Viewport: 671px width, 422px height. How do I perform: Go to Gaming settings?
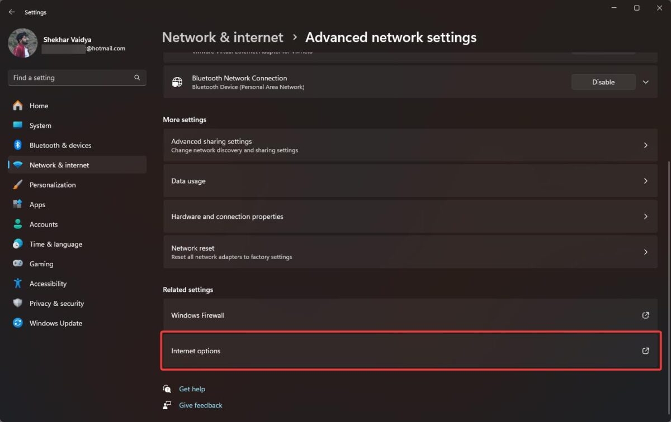click(40, 263)
